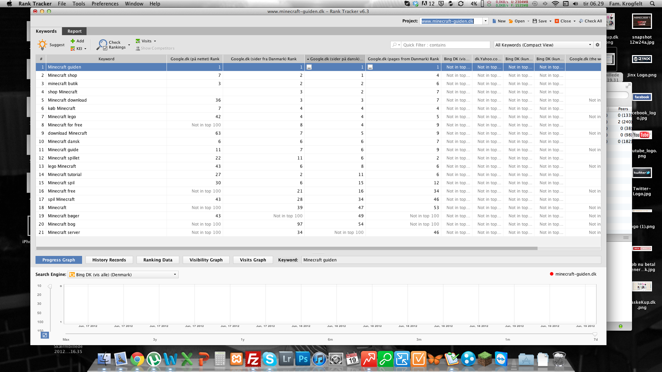
Task: Sort by Google.dk (pages from Danmark) Rank
Action: pos(403,59)
